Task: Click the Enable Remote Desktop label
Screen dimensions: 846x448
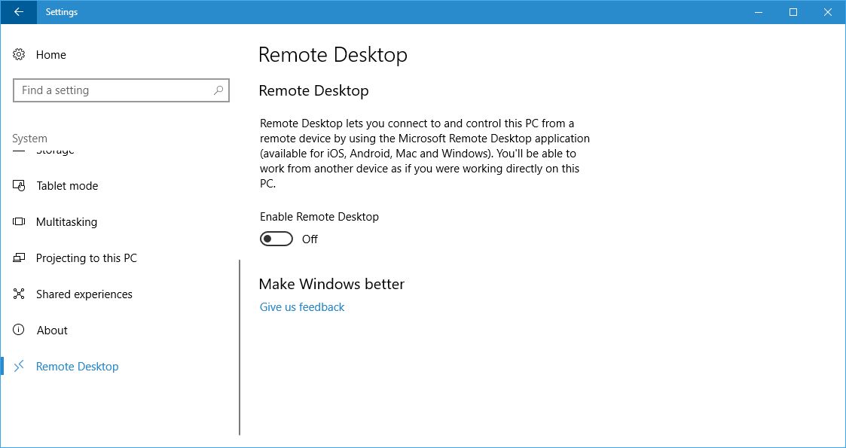Action: point(319,217)
